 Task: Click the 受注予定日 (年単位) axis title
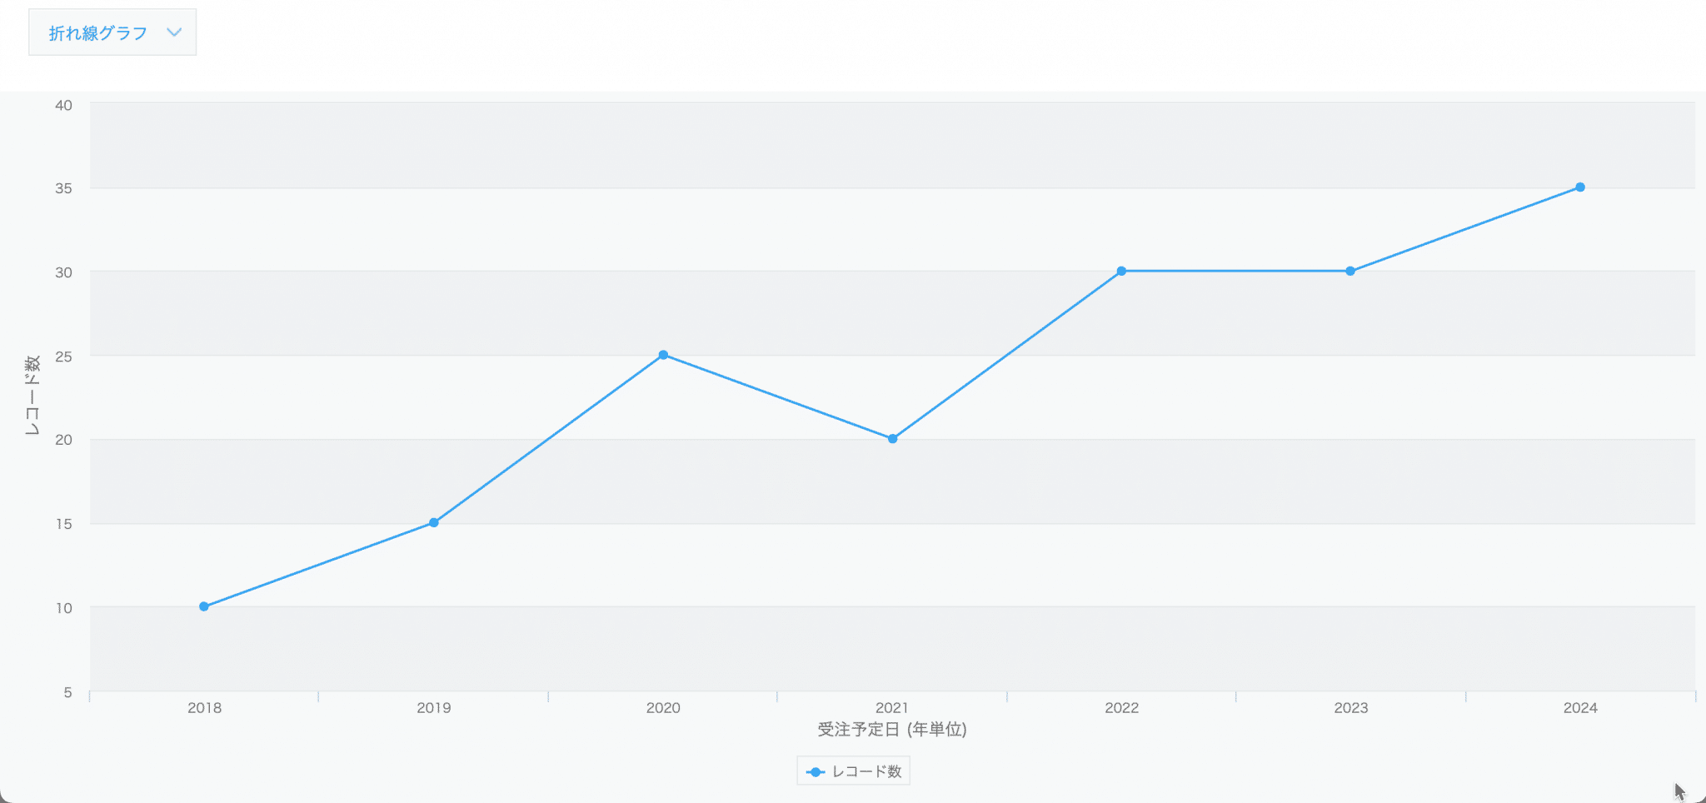click(x=892, y=730)
